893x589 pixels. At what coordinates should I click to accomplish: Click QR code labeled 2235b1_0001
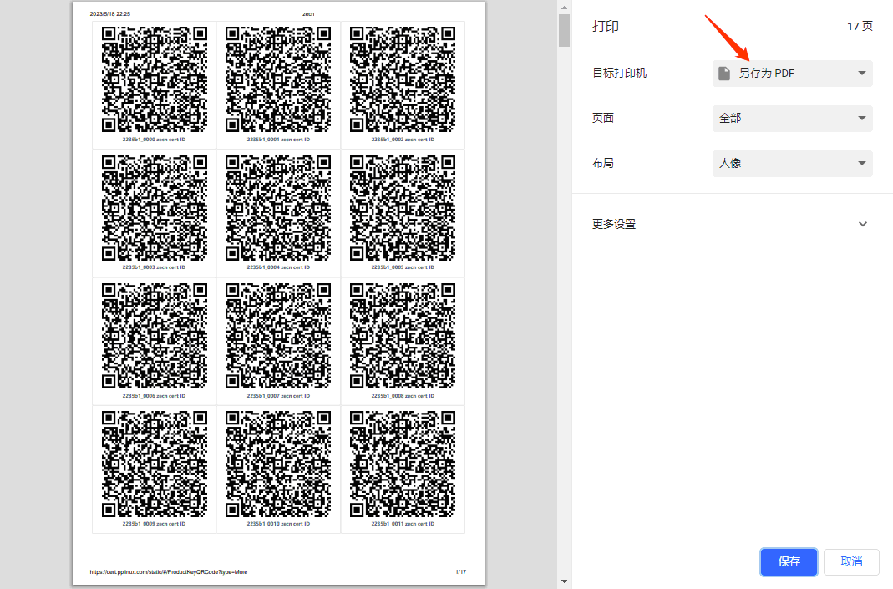[278, 79]
